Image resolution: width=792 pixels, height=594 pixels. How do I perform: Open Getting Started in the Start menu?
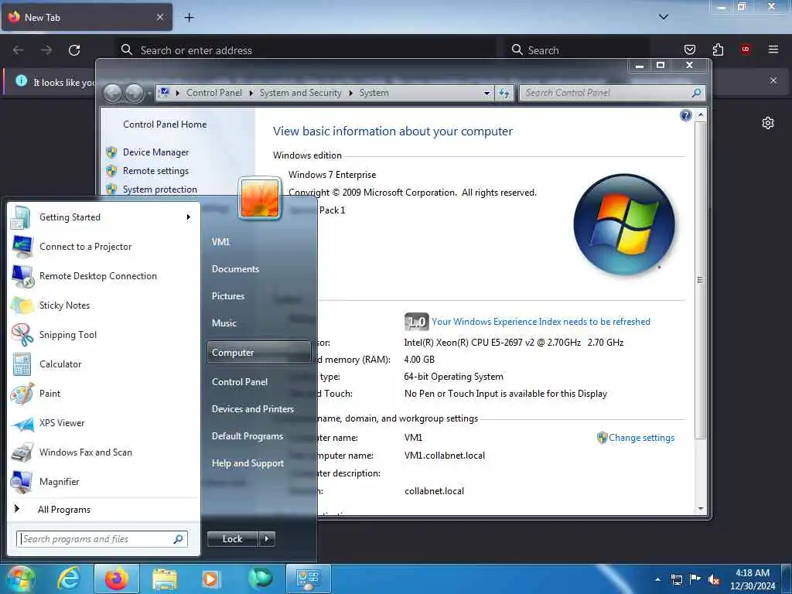pos(104,217)
